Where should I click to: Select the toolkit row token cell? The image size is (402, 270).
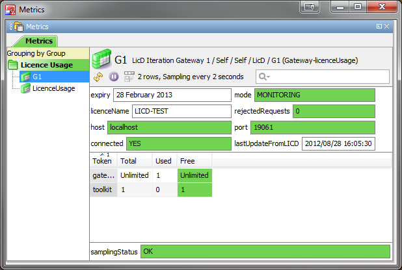click(102, 190)
